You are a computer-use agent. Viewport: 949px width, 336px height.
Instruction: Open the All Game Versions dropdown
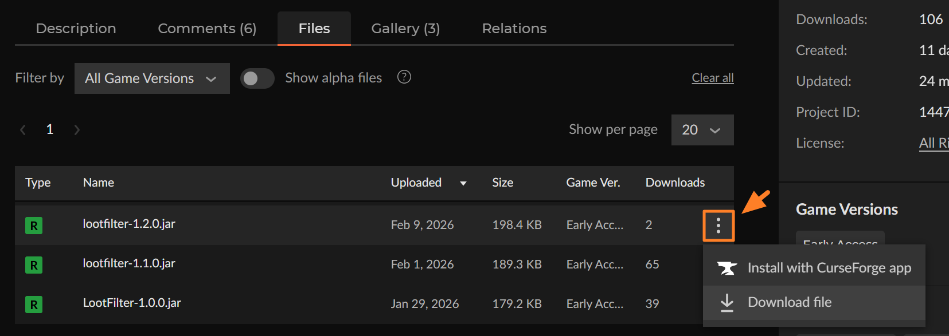152,78
